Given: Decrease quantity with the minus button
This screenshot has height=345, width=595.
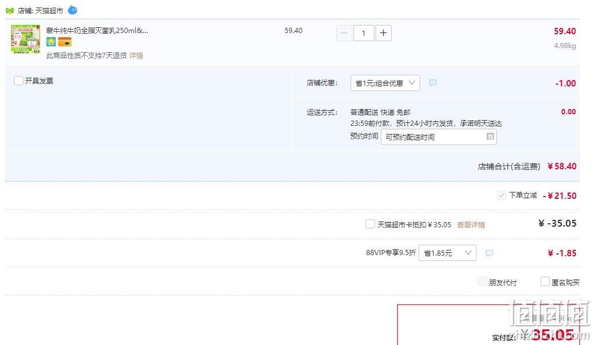Looking at the screenshot, I should 344,34.
